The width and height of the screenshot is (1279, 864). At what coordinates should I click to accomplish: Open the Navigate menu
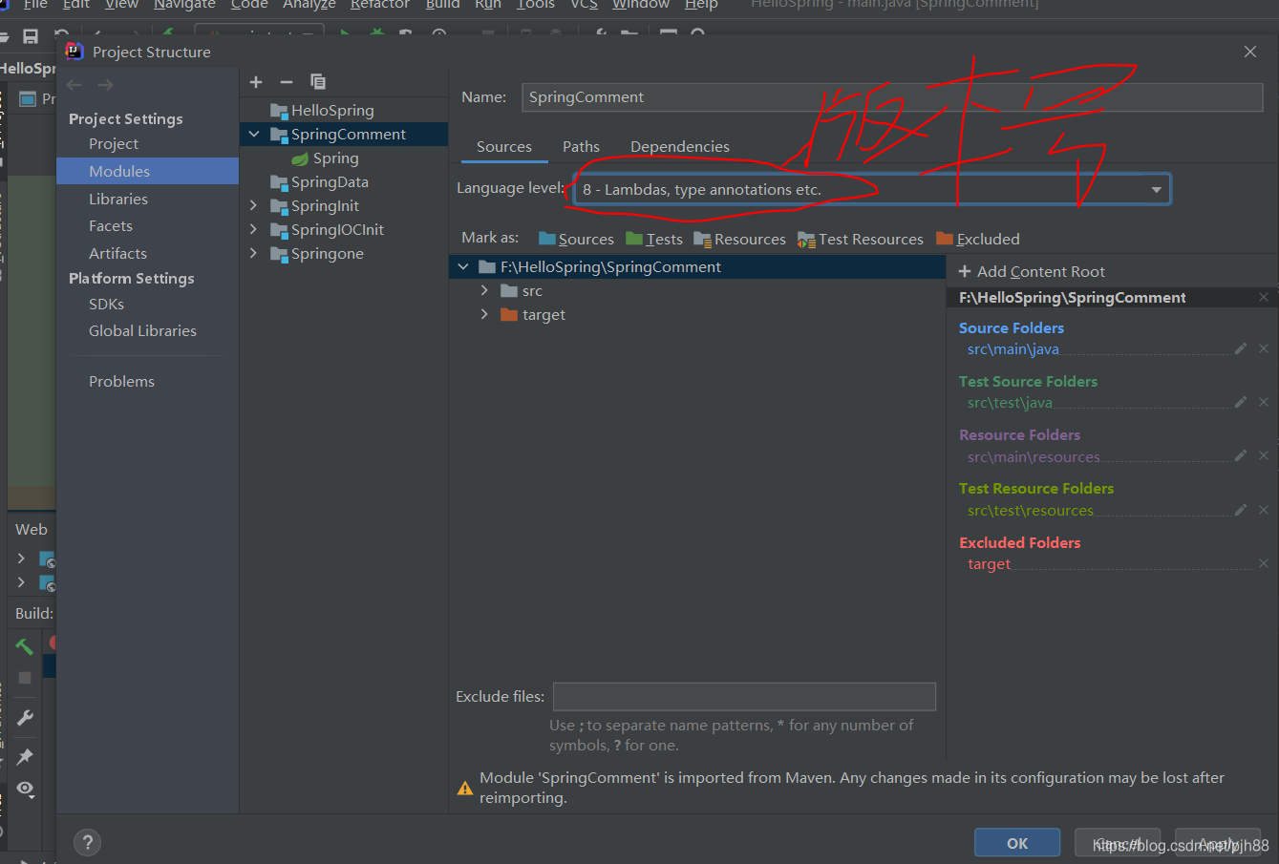click(x=184, y=5)
